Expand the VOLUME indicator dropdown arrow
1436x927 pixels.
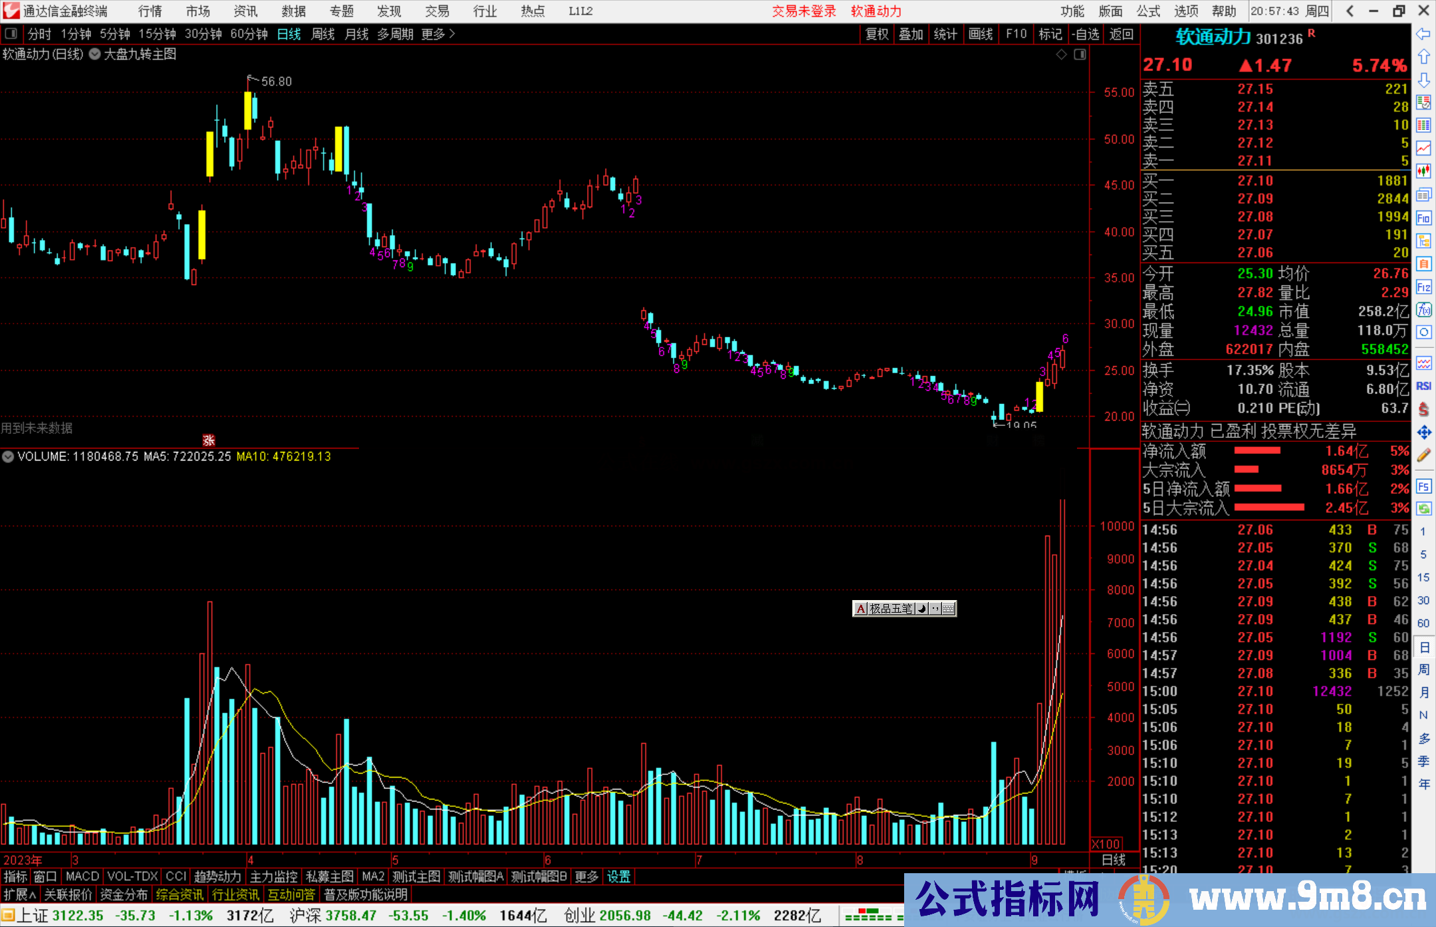pos(8,457)
